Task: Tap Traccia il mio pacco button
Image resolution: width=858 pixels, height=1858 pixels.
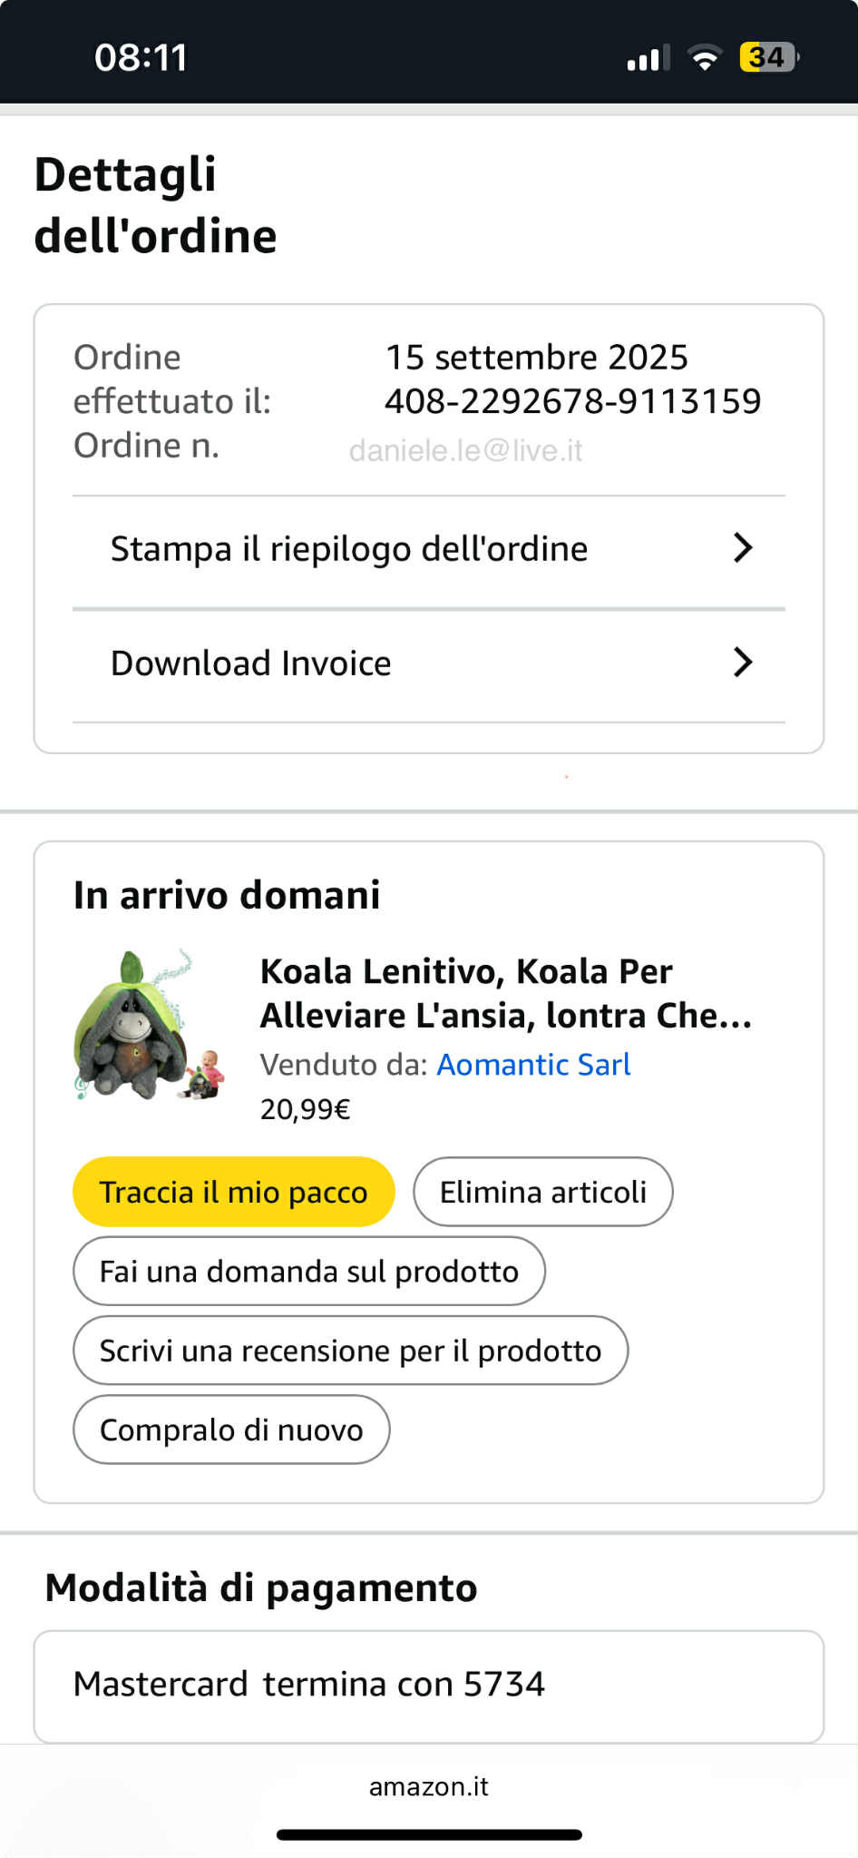Action: point(234,1192)
